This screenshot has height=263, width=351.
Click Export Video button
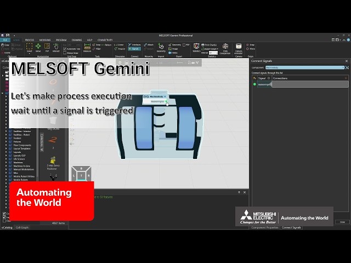pos(173,53)
